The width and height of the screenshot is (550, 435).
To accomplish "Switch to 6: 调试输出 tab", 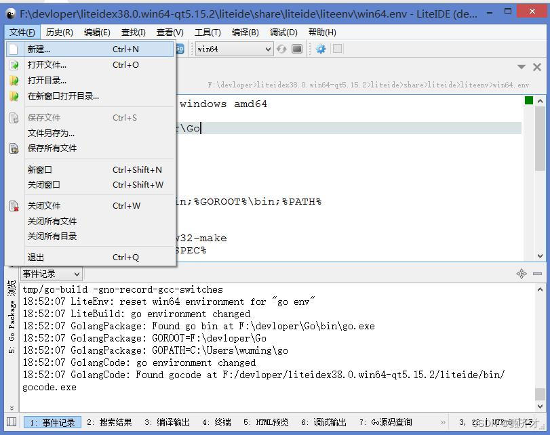I will click(323, 422).
